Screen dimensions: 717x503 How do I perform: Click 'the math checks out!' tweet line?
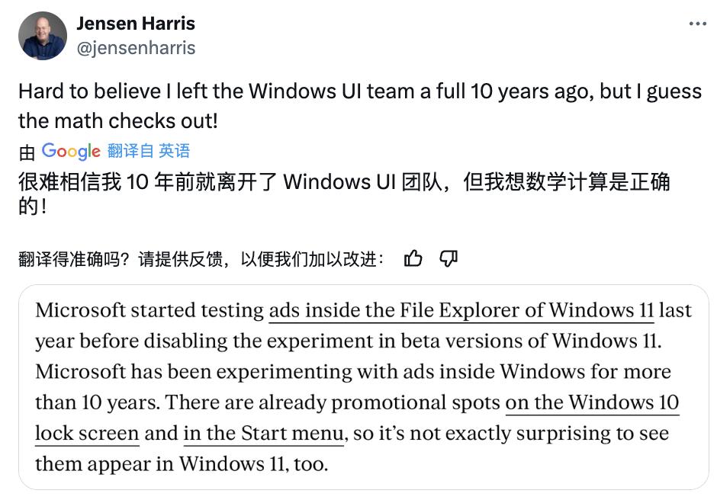(118, 121)
